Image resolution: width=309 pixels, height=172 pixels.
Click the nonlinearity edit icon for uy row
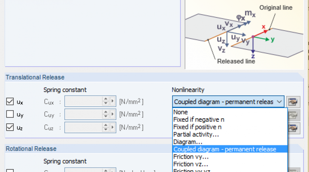[294, 115]
